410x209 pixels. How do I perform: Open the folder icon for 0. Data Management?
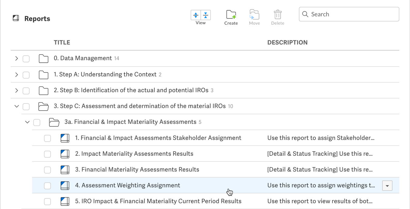pos(43,58)
